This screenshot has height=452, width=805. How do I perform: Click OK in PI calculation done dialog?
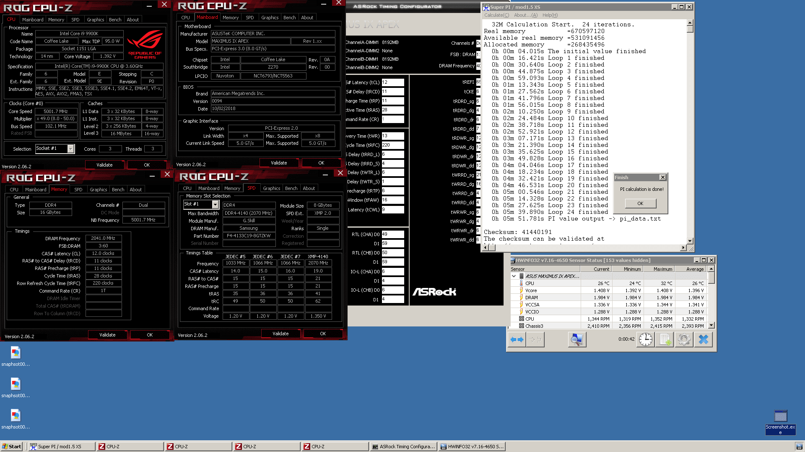coord(640,203)
